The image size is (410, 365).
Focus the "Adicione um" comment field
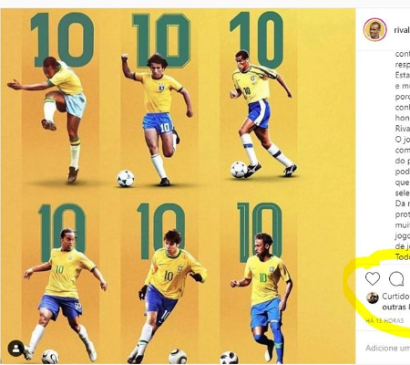(x=387, y=348)
